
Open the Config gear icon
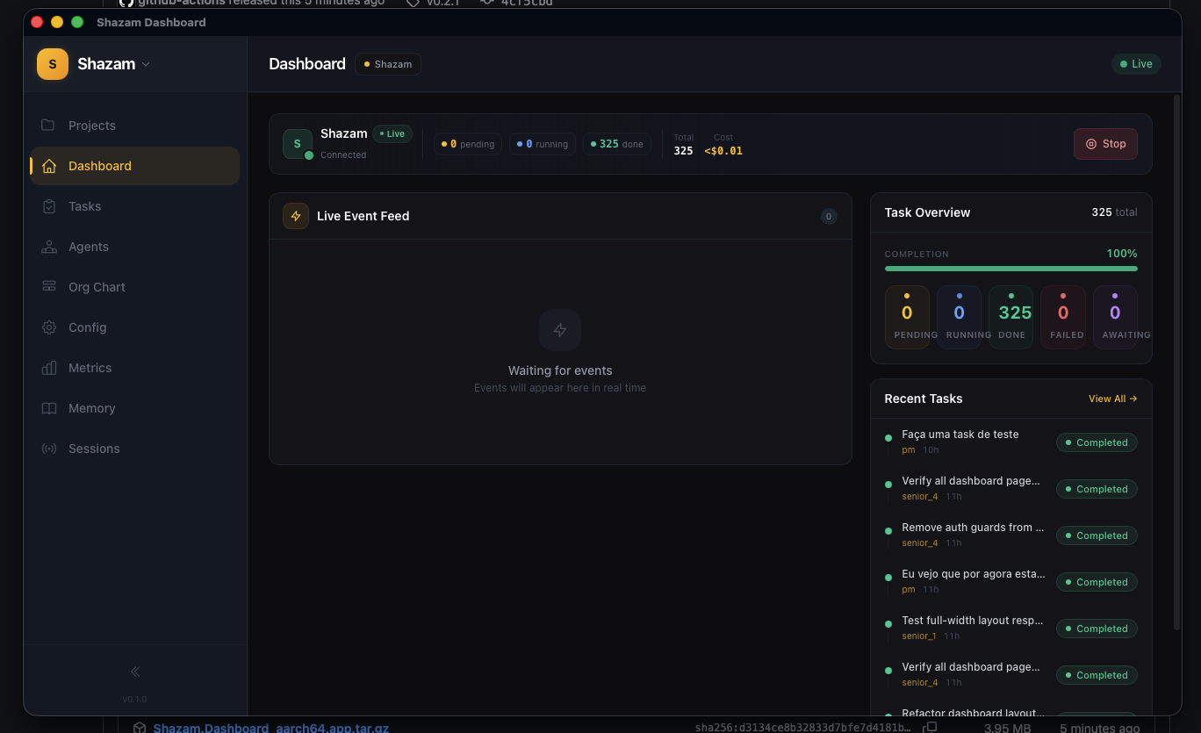(49, 327)
